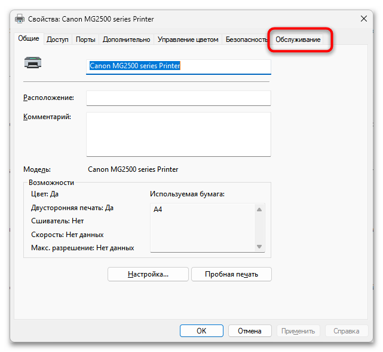Click the Настройка... button
Image resolution: width=383 pixels, height=352 pixels.
148,274
